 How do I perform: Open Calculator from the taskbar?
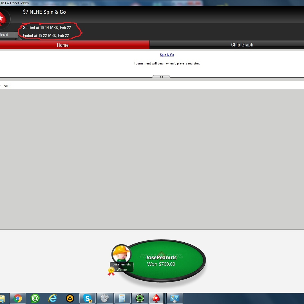(122, 298)
